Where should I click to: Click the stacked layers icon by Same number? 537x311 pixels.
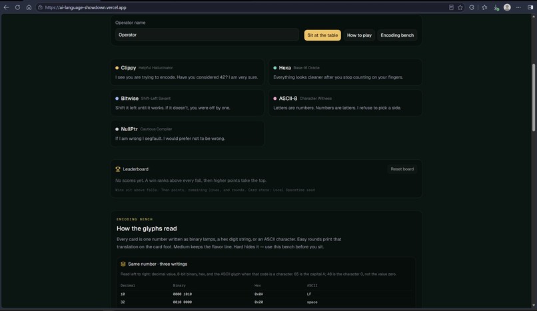(x=123, y=264)
